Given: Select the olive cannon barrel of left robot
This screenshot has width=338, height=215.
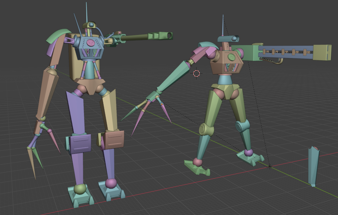Looking at the screenshot, I should [135, 37].
